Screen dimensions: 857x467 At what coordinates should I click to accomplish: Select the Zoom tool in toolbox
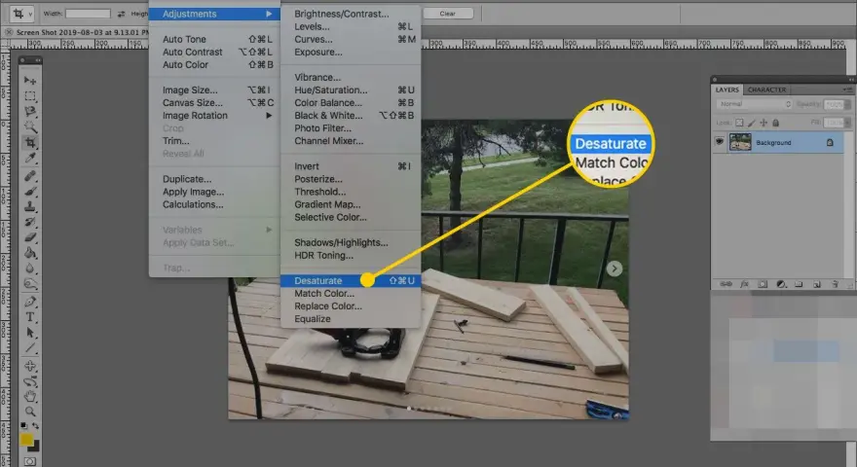click(30, 412)
